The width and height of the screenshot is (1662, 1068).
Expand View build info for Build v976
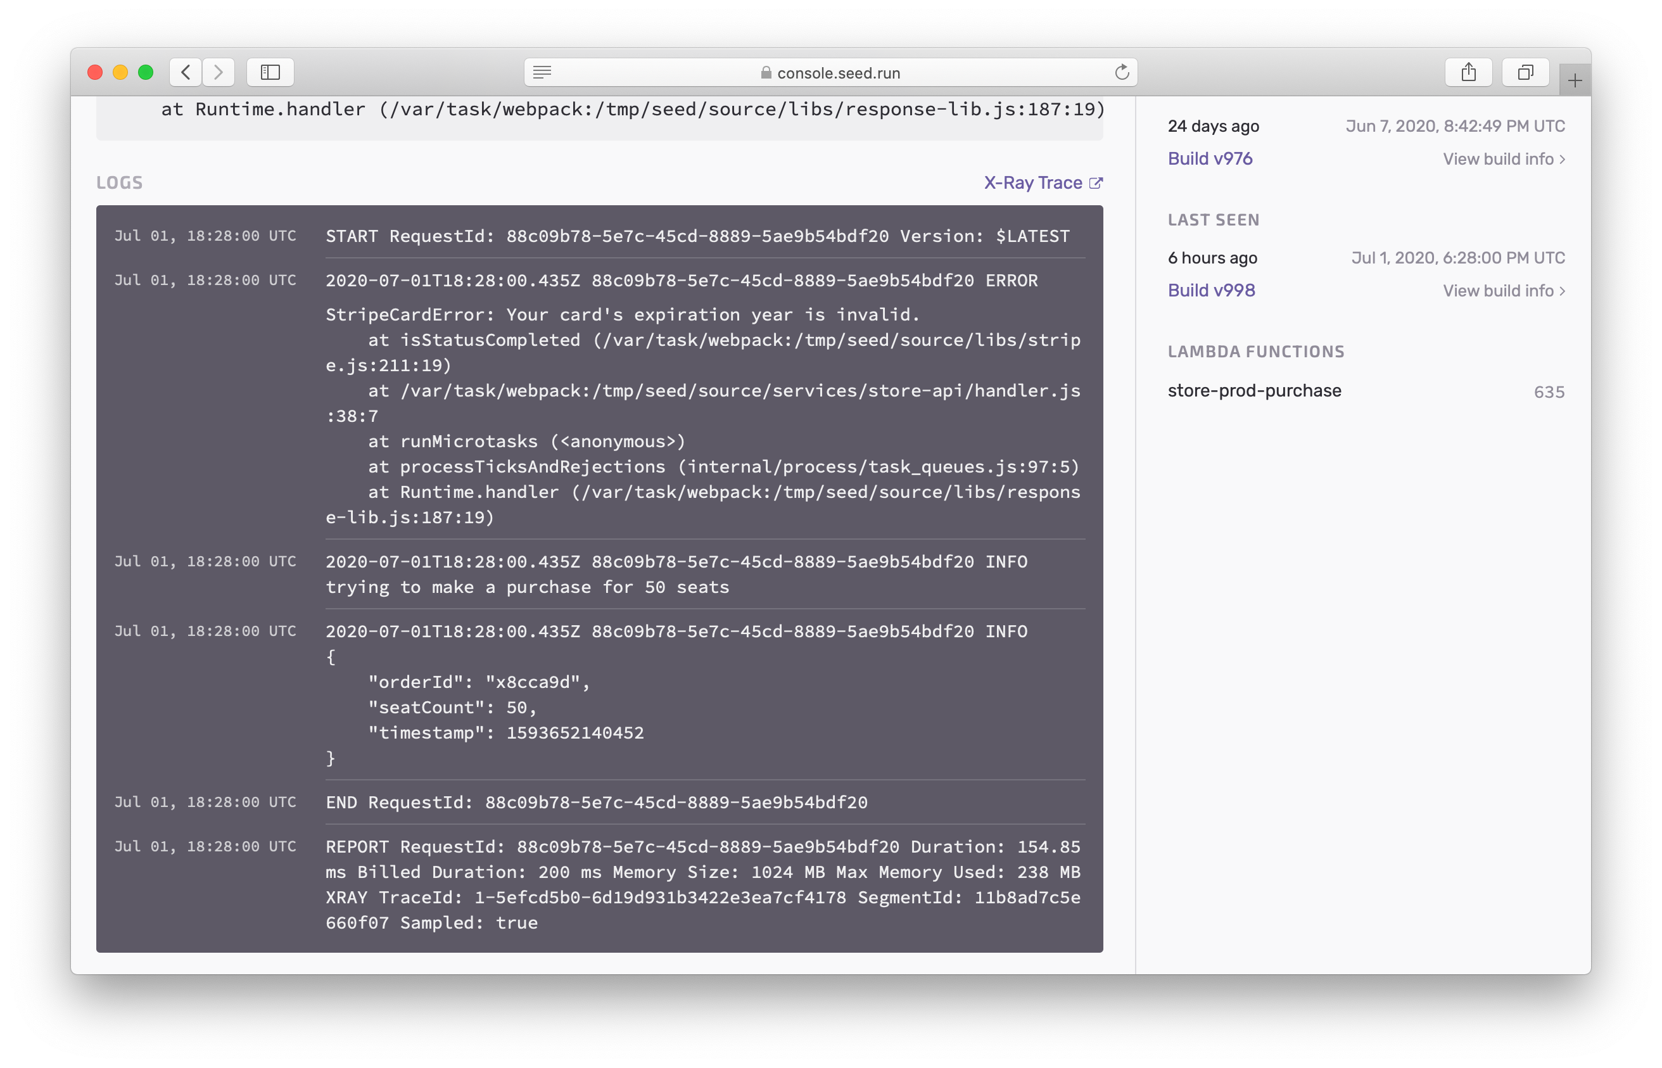[1503, 160]
